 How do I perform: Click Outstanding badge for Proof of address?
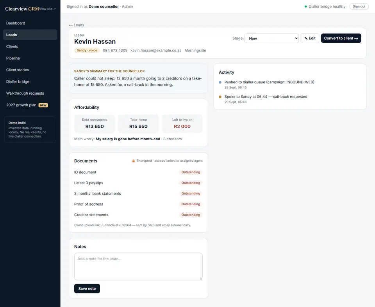click(191, 204)
